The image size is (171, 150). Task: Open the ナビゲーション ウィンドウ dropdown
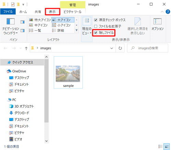tap(11, 26)
